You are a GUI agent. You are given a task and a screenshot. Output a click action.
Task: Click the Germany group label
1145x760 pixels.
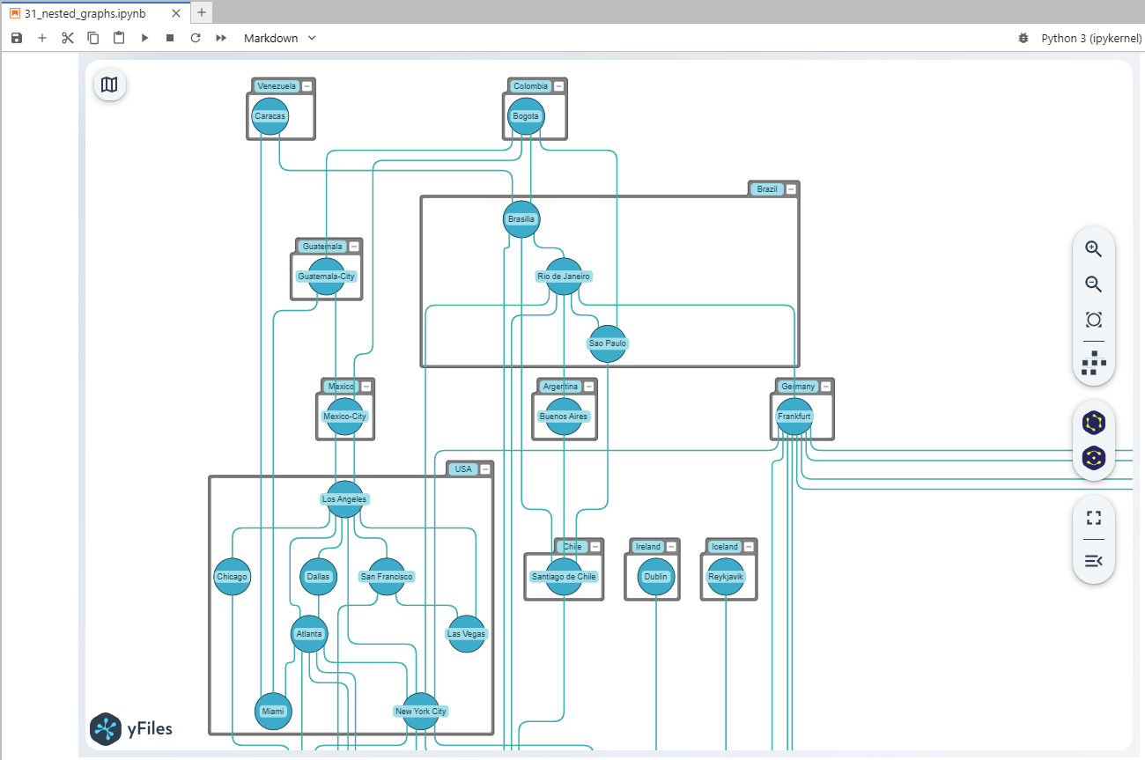pos(798,387)
